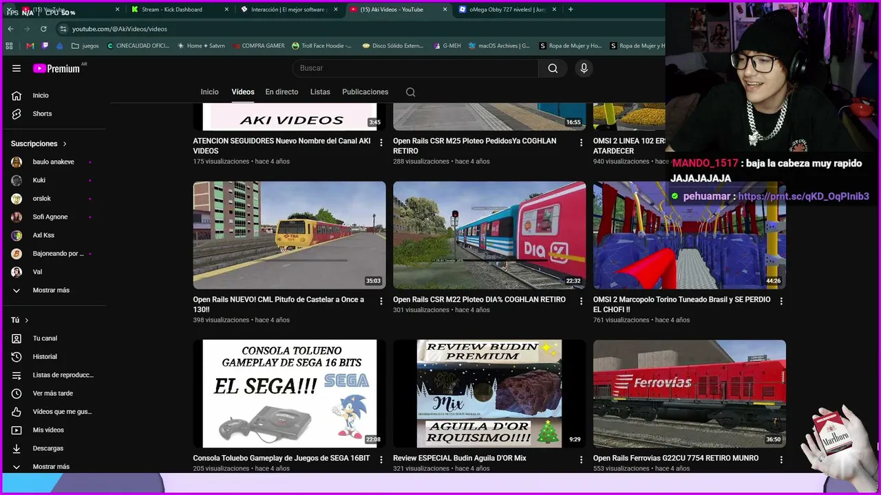
Task: Open a new browser tab with plus button
Action: 571,10
